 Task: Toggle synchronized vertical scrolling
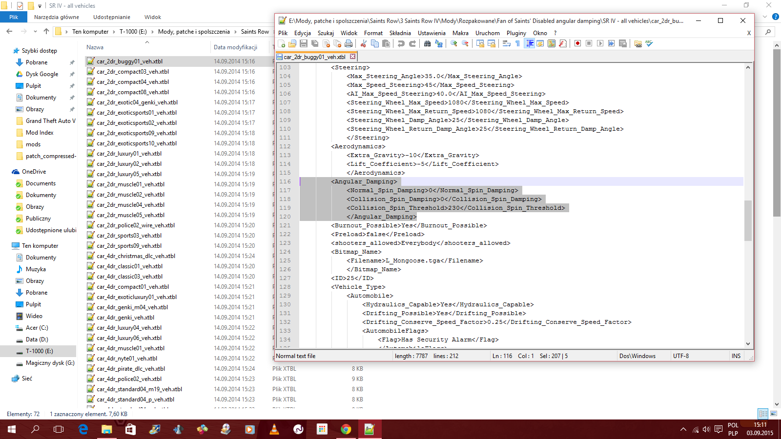pos(480,43)
